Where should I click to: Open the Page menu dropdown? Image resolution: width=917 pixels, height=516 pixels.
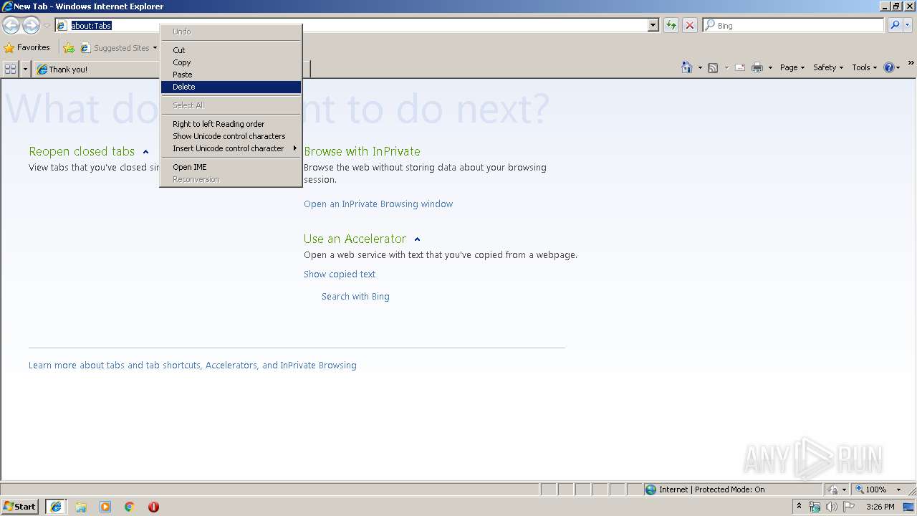(x=792, y=67)
